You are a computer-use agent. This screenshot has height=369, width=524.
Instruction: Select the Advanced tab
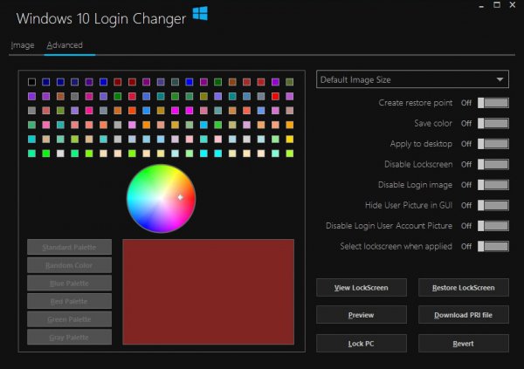[x=65, y=45]
